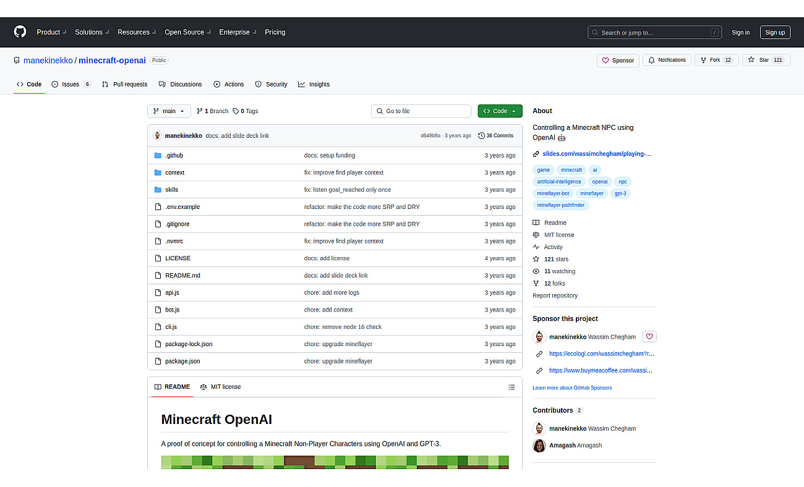Viewport: 804px width, 487px height.
Task: Click Learn more about GitHub Sponsors
Action: [x=572, y=388]
